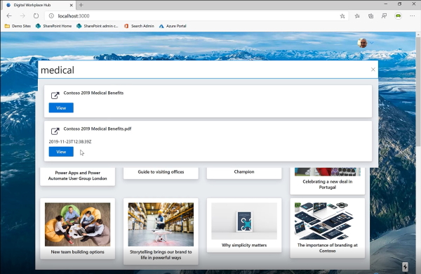Clear the search with the X icon

pyautogui.click(x=373, y=70)
